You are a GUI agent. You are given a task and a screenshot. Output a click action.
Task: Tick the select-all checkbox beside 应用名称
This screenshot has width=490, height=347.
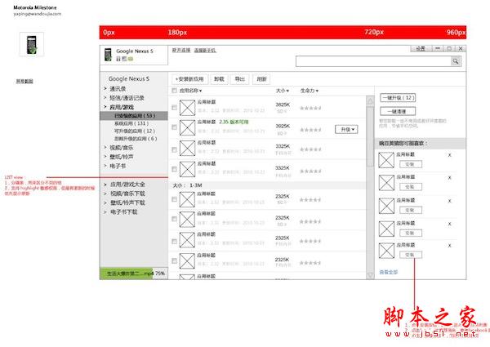(x=175, y=91)
